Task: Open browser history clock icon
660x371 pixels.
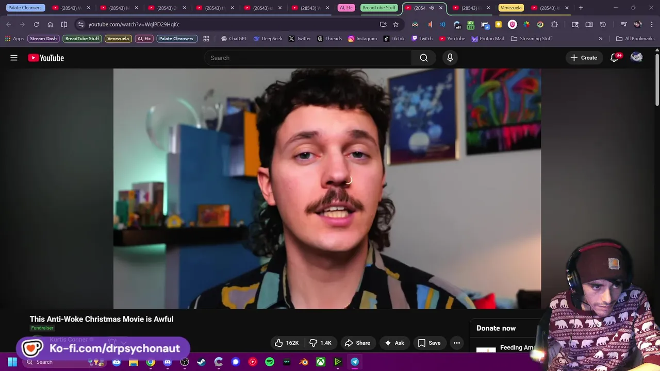Action: (x=603, y=24)
